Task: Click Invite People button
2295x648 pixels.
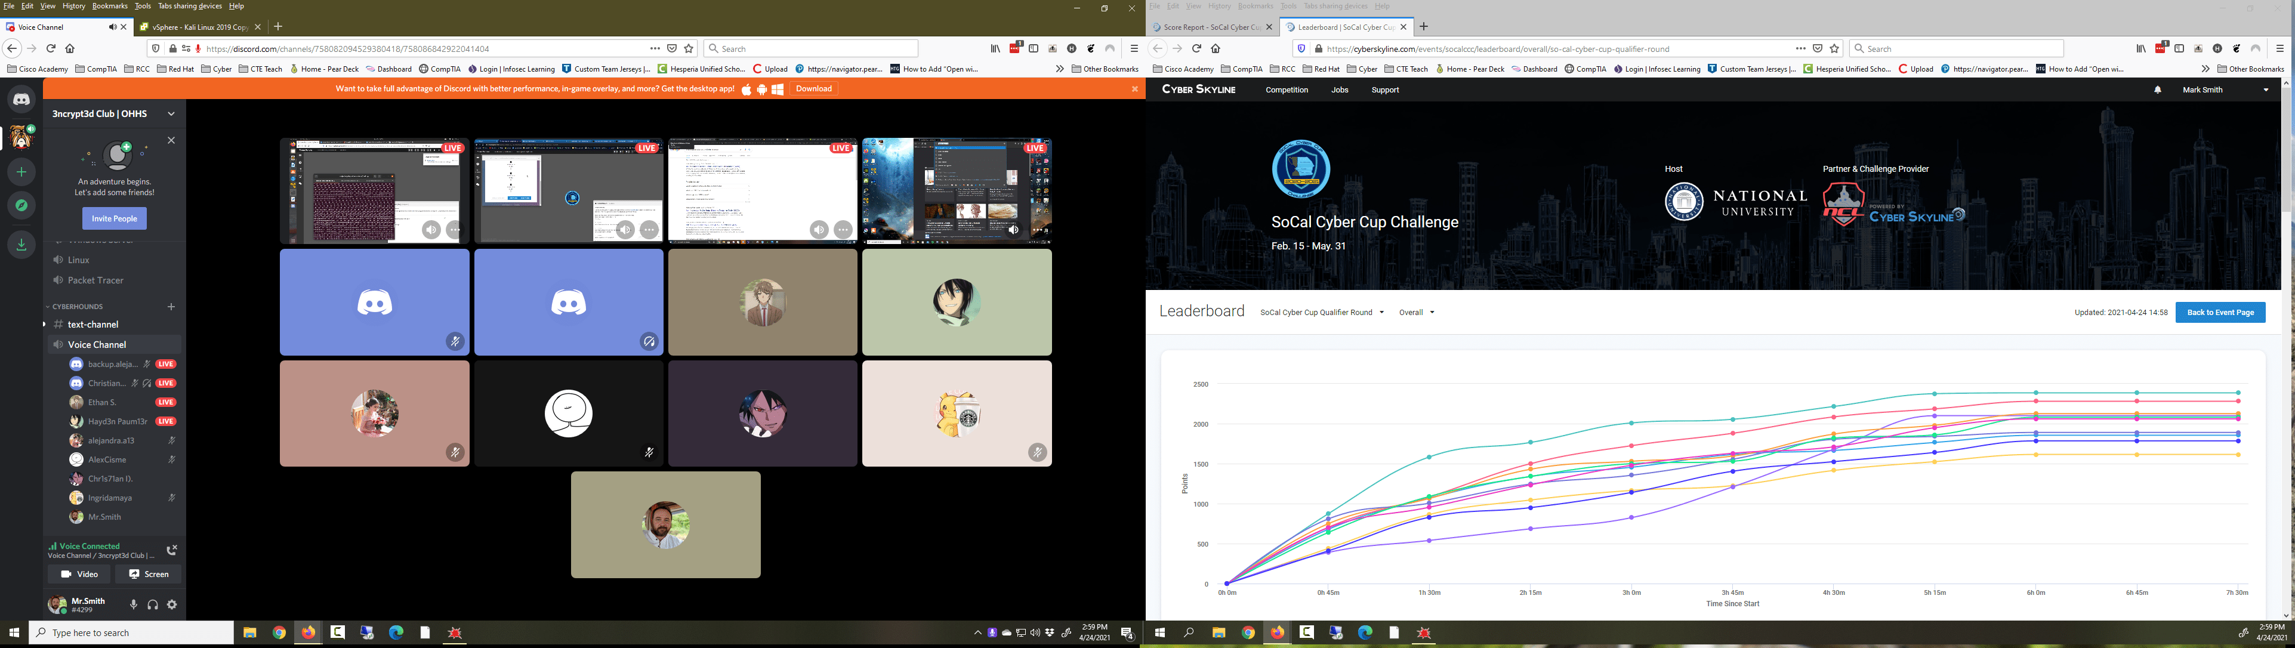Action: pos(114,218)
